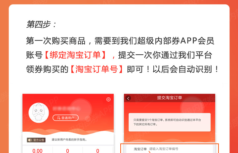Screen dimensions: 238x153
Task: Click the 淘宝订单 field label
Action: 140,149
